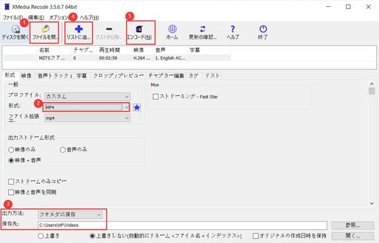Click the 00:02:59 duration cell
Screen dimensions: 379x243
(108, 58)
